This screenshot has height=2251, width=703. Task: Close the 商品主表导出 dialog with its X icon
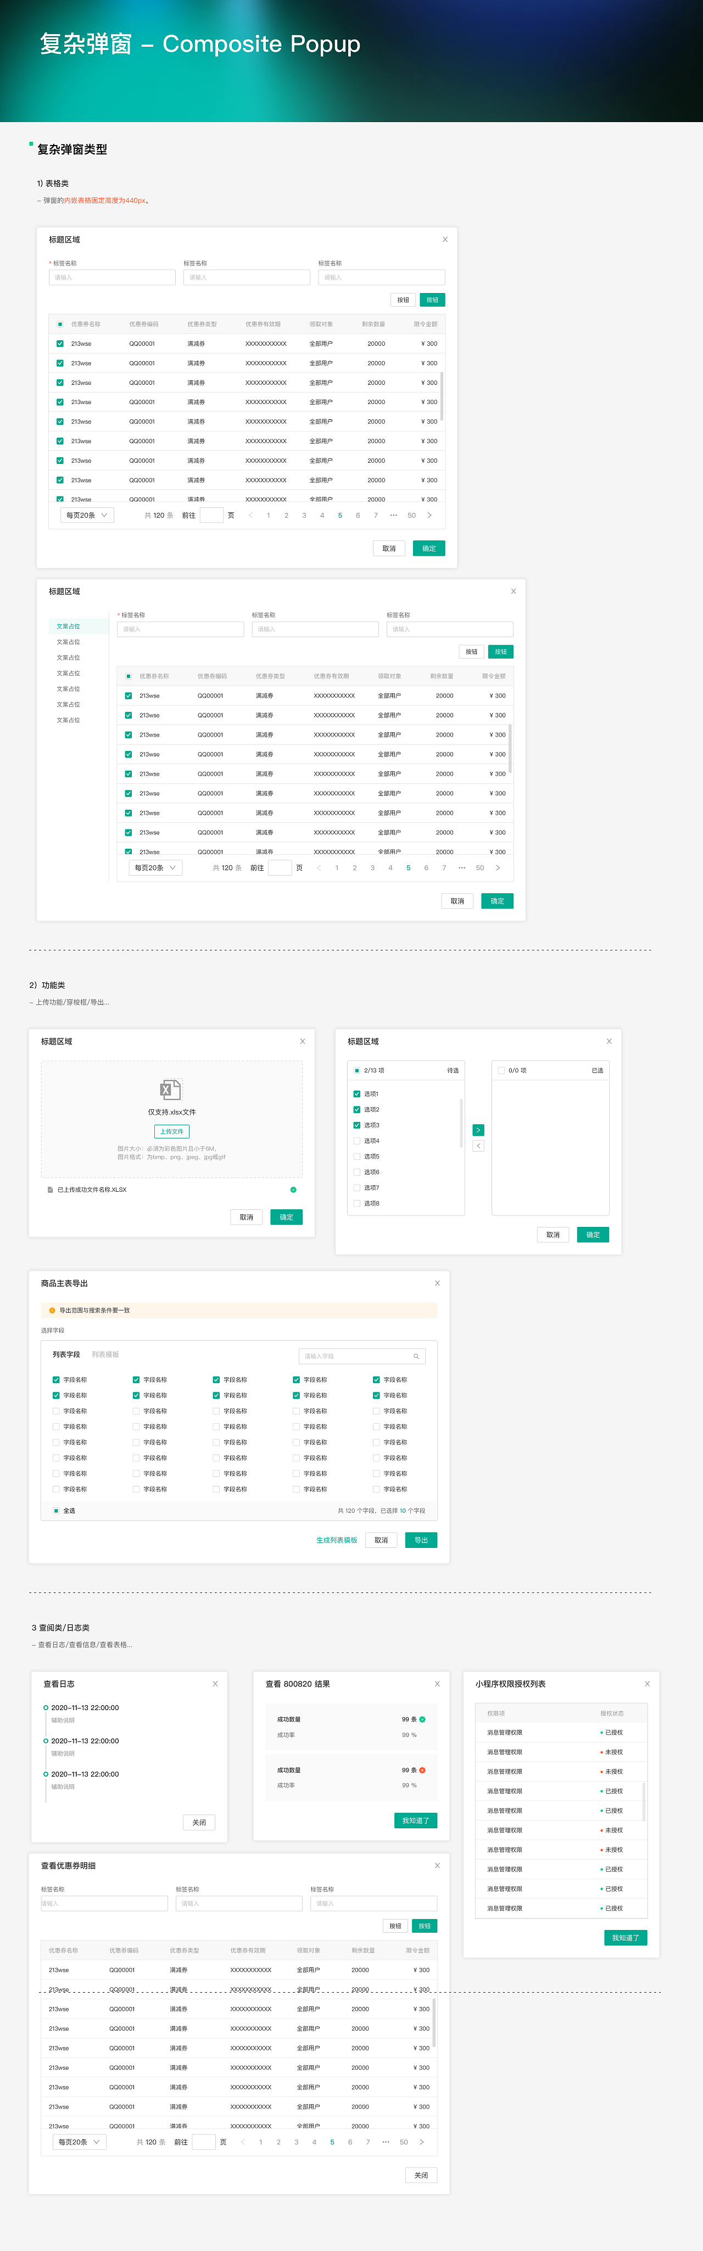click(x=438, y=1283)
